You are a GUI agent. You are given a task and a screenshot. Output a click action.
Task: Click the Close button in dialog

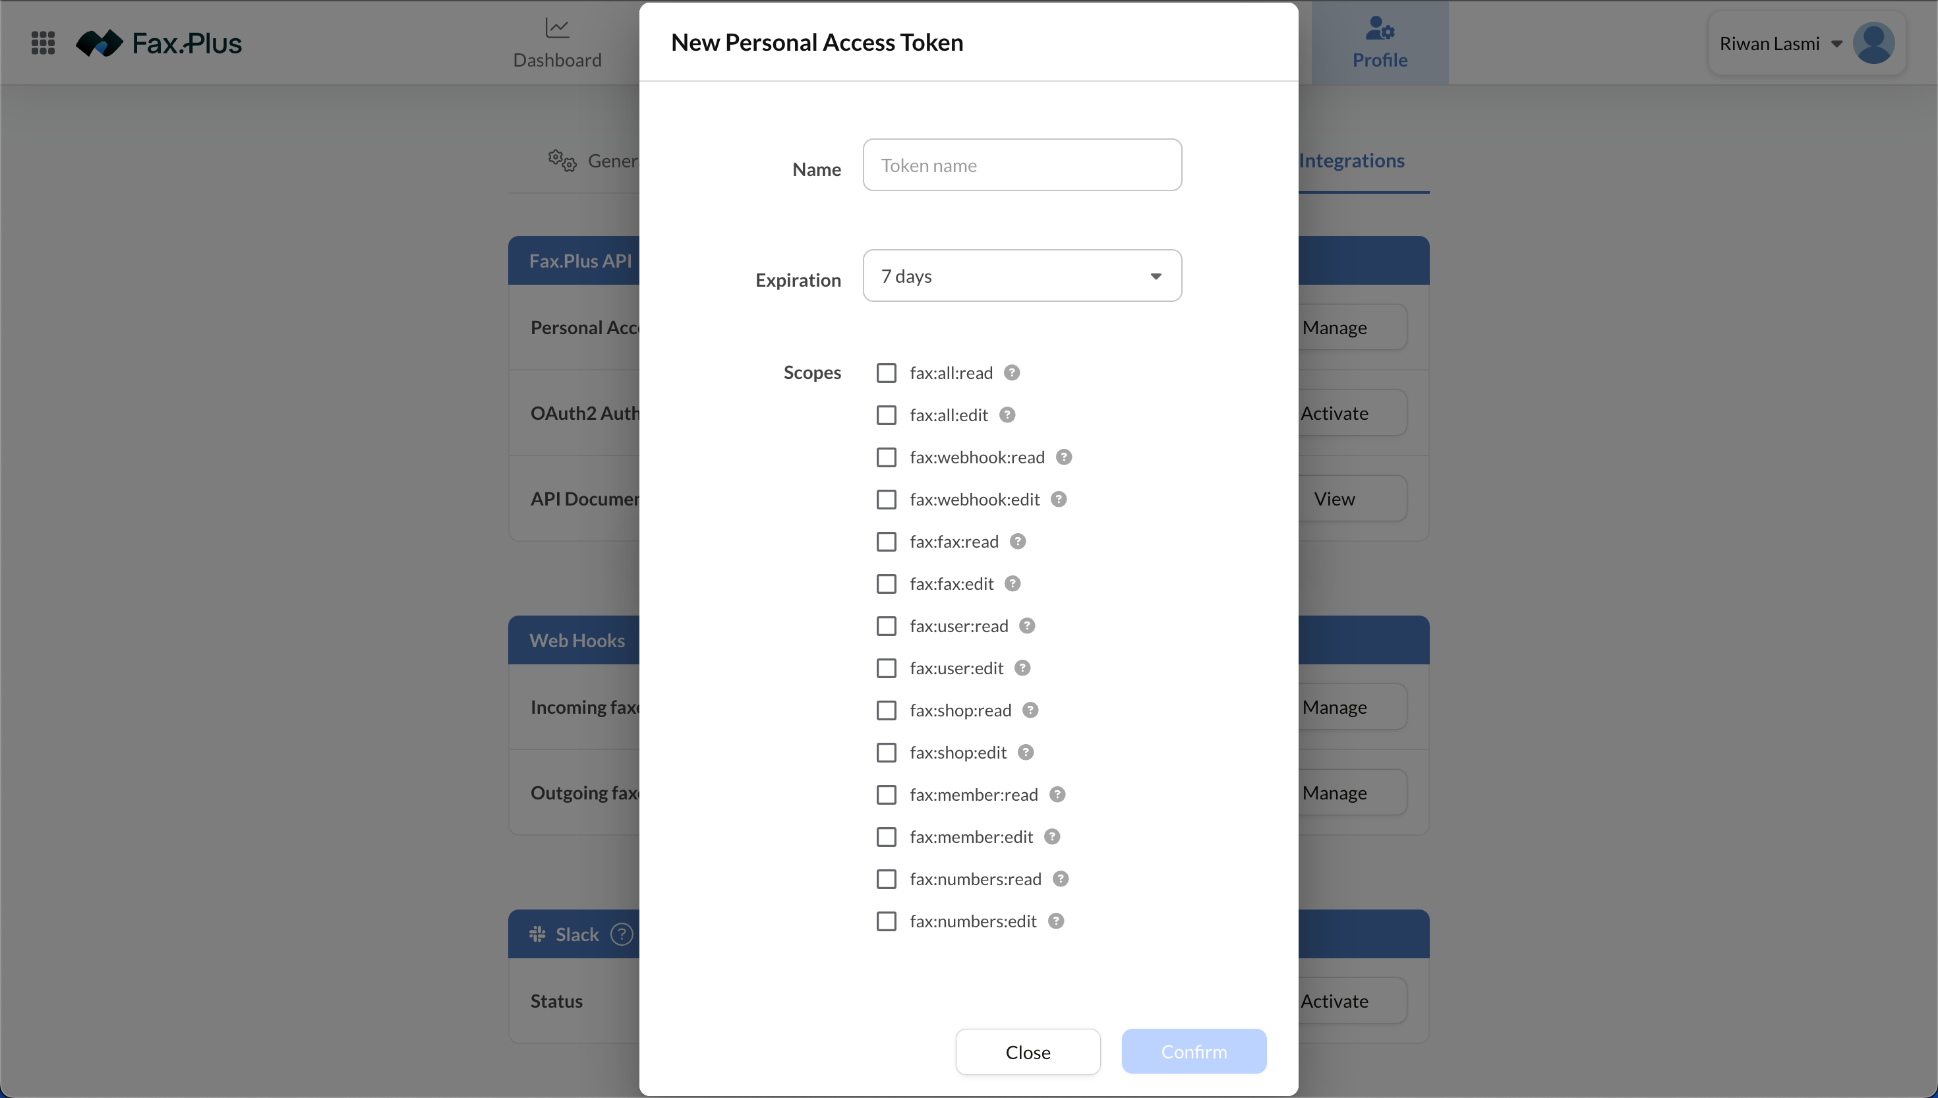coord(1027,1052)
